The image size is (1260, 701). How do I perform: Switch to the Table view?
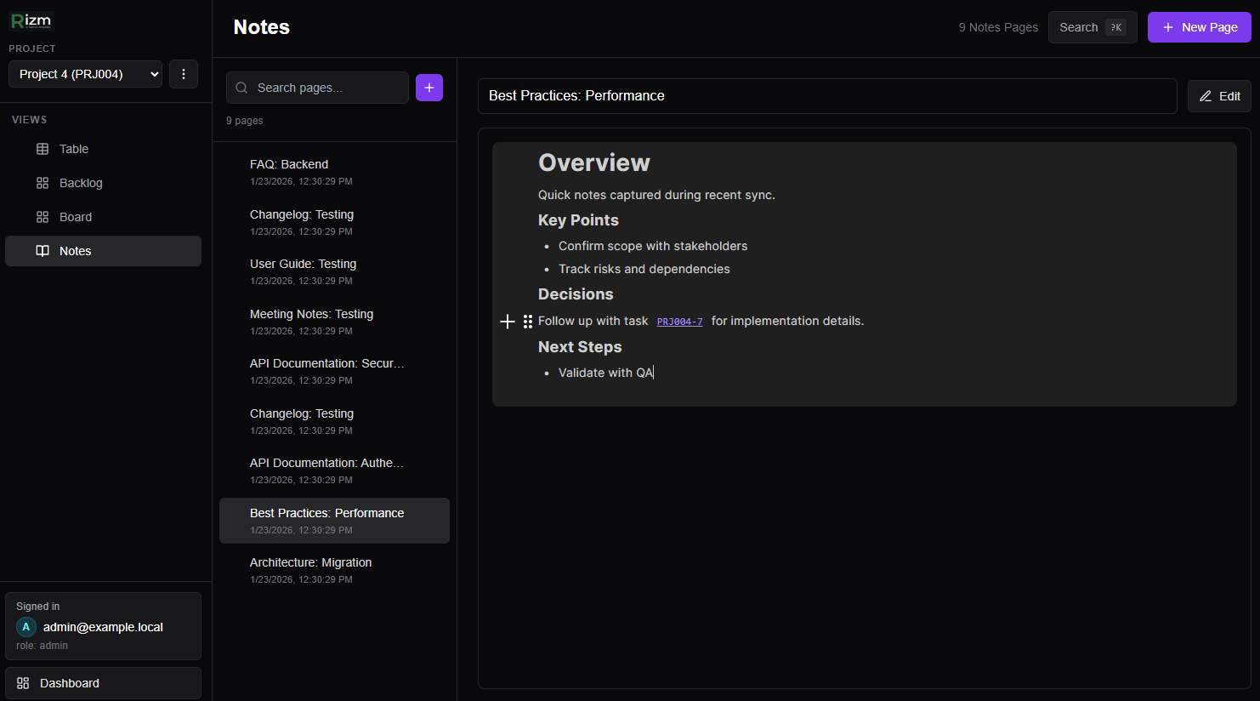click(x=74, y=149)
